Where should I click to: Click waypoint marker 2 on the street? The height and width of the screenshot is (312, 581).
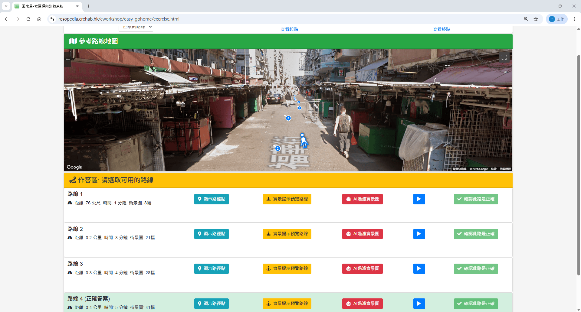(278, 148)
